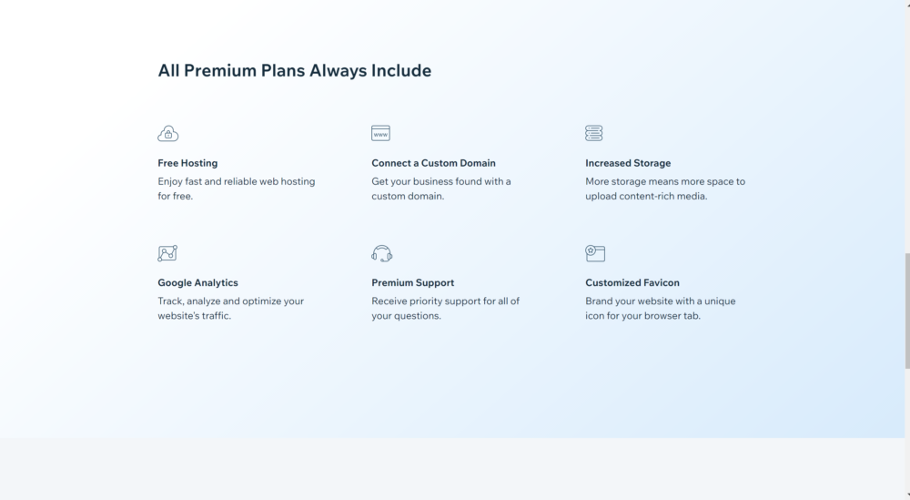Image resolution: width=910 pixels, height=500 pixels.
Task: Click the vertical scrollbar thumb
Action: pos(907,311)
